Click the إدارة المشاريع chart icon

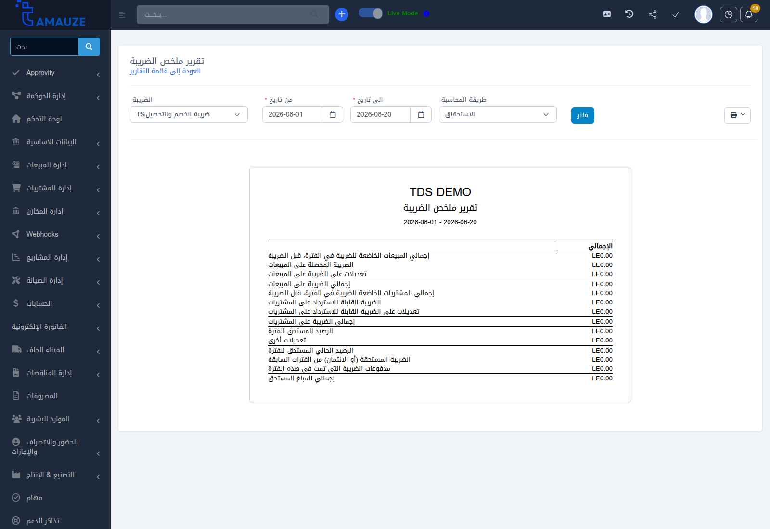tap(16, 257)
